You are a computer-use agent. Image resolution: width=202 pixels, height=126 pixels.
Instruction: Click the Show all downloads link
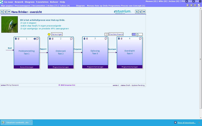[186, 123]
